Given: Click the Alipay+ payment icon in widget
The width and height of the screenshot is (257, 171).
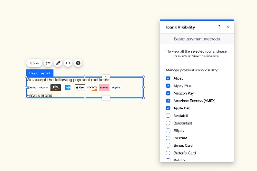Looking at the screenshot, I should coord(43,88).
